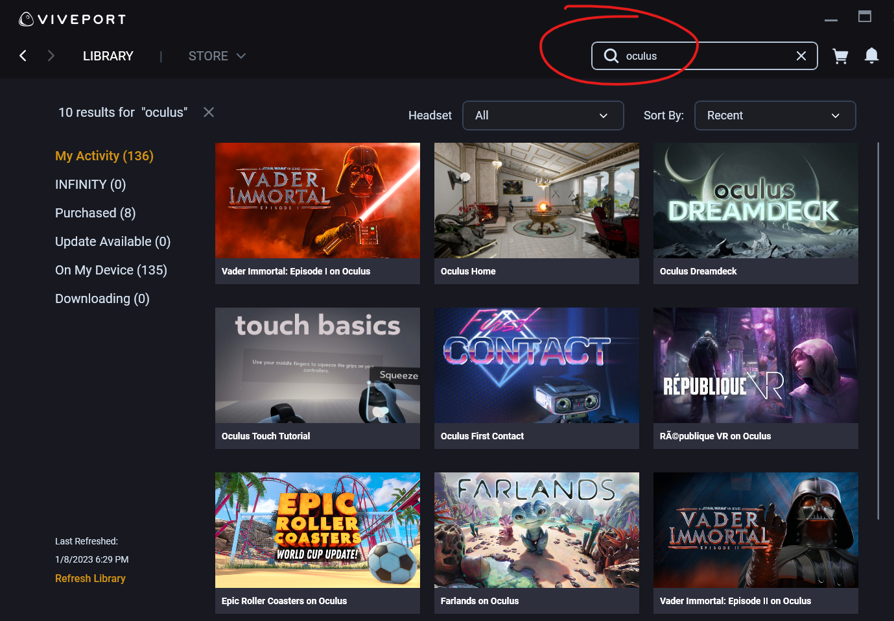Open Vader Immortal Episode I thumbnail
This screenshot has width=894, height=621.
point(318,201)
